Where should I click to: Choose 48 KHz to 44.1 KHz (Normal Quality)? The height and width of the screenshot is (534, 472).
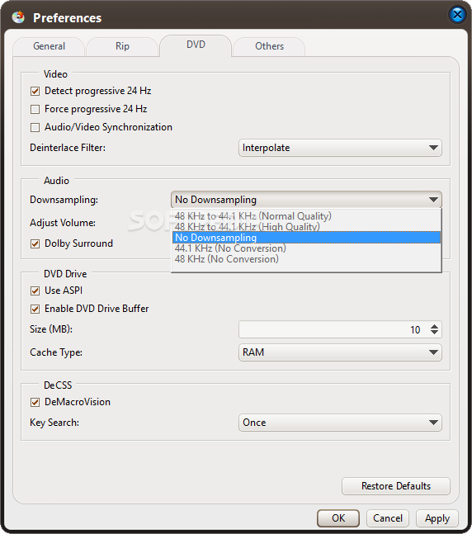tap(306, 216)
